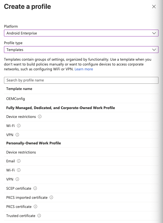
Task: Click the chevron arrow in the Platform field
Action: pyautogui.click(x=154, y=33)
